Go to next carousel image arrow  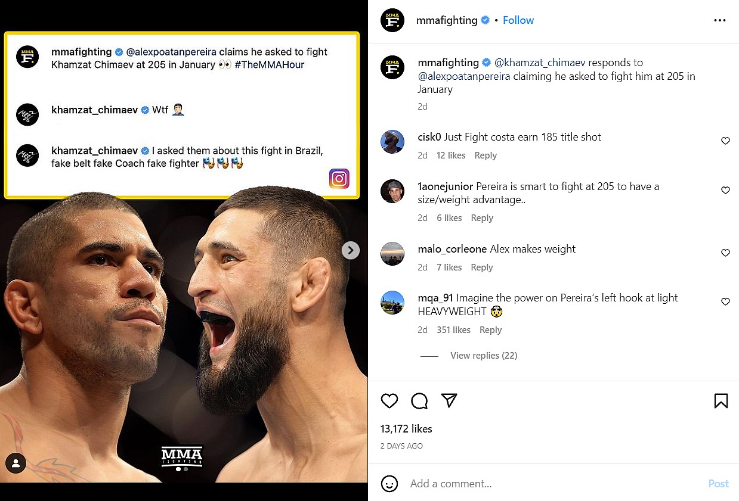point(351,250)
